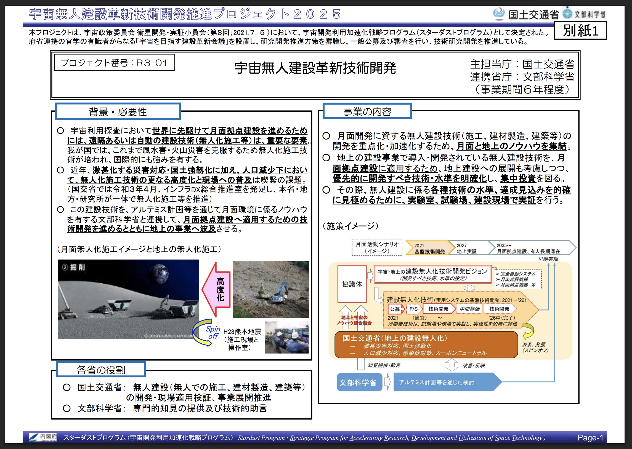Click the 地上と宇宙のノウハウ統合融合 red label
Viewport: 632px width, 449px height.
pos(354,320)
